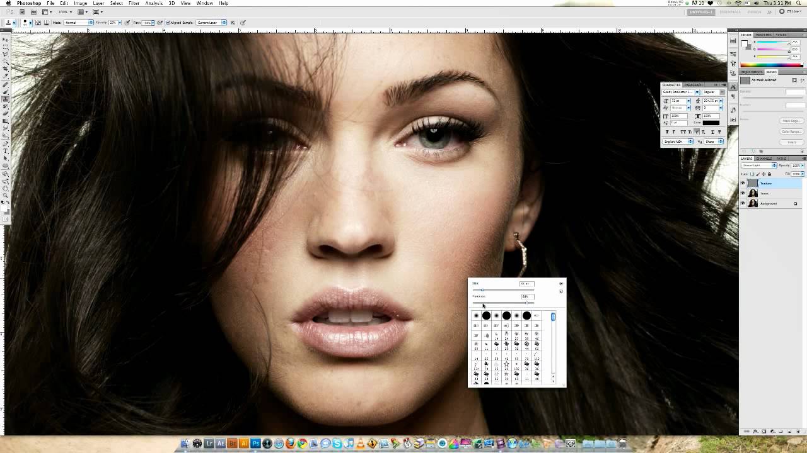Open the Window menu
The height and width of the screenshot is (453, 807).
204,3
